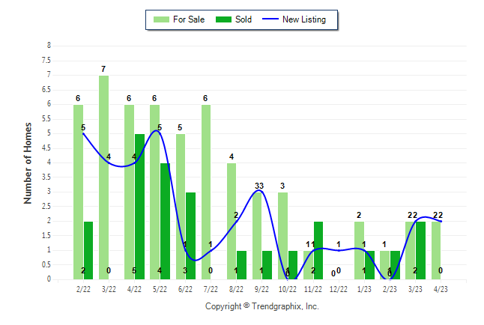Image resolution: width=484 pixels, height=325 pixels.
Task: Click the 11/22 Sold bar
Action: point(318,250)
